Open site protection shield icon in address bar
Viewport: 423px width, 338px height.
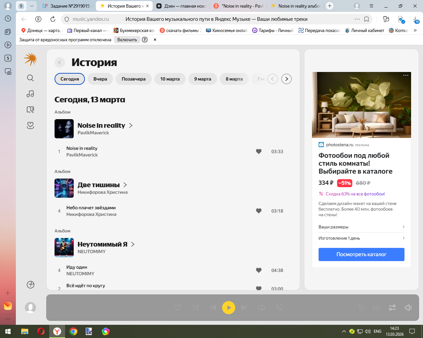[66, 19]
